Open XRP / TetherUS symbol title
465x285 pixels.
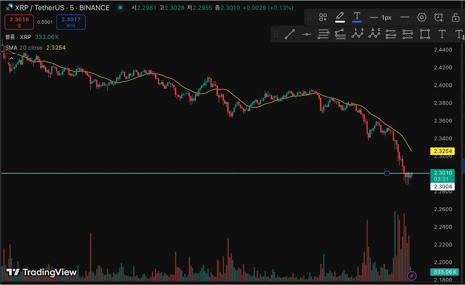[x=62, y=8]
